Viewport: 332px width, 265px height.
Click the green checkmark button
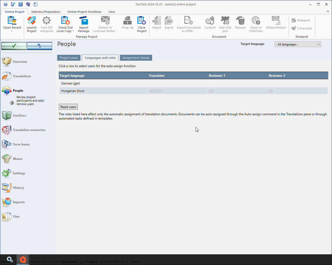(x=14, y=46)
